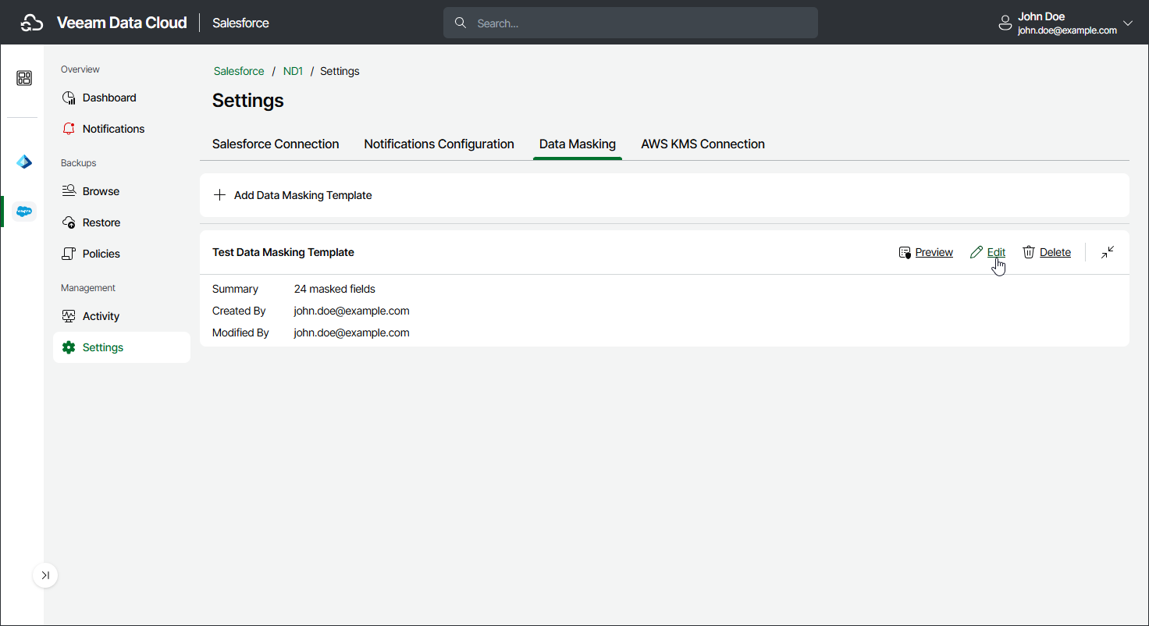Screen dimensions: 1149x626
Task: Select the Salesforce cloud icon in rail
Action: [24, 211]
